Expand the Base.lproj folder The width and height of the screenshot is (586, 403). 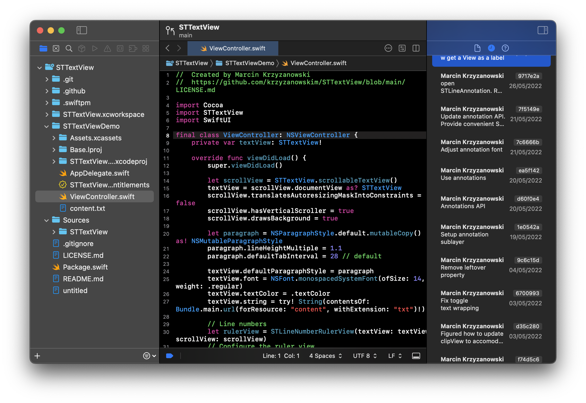[54, 150]
